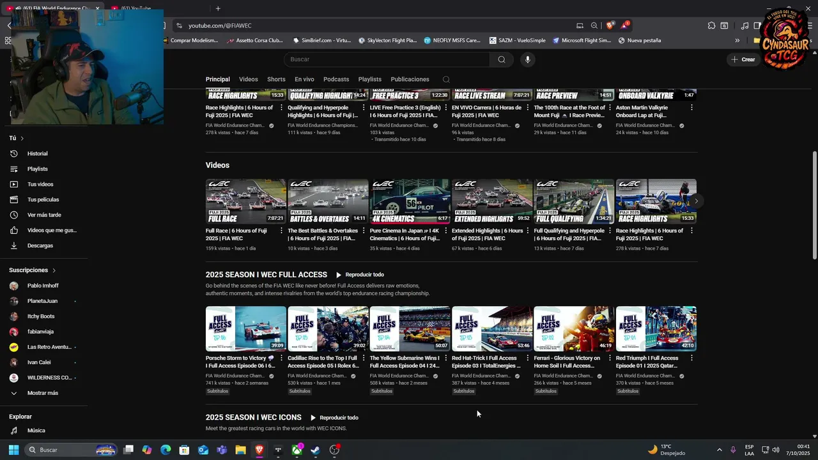Play all Full Access season videos
This screenshot has width=818, height=460.
[360, 275]
